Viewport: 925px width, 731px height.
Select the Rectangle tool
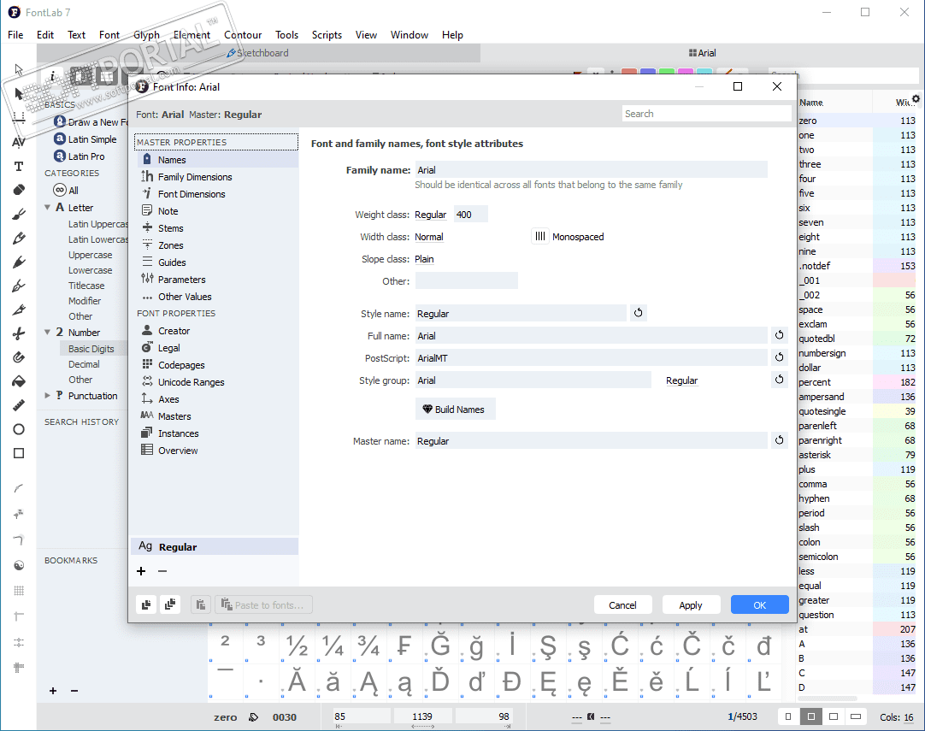[18, 453]
